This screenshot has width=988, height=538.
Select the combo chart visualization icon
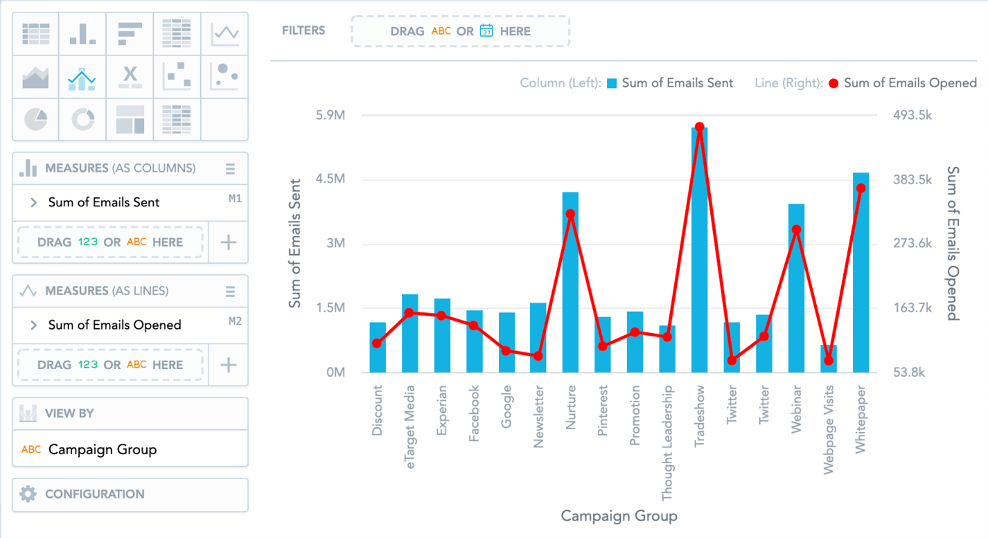coord(82,77)
